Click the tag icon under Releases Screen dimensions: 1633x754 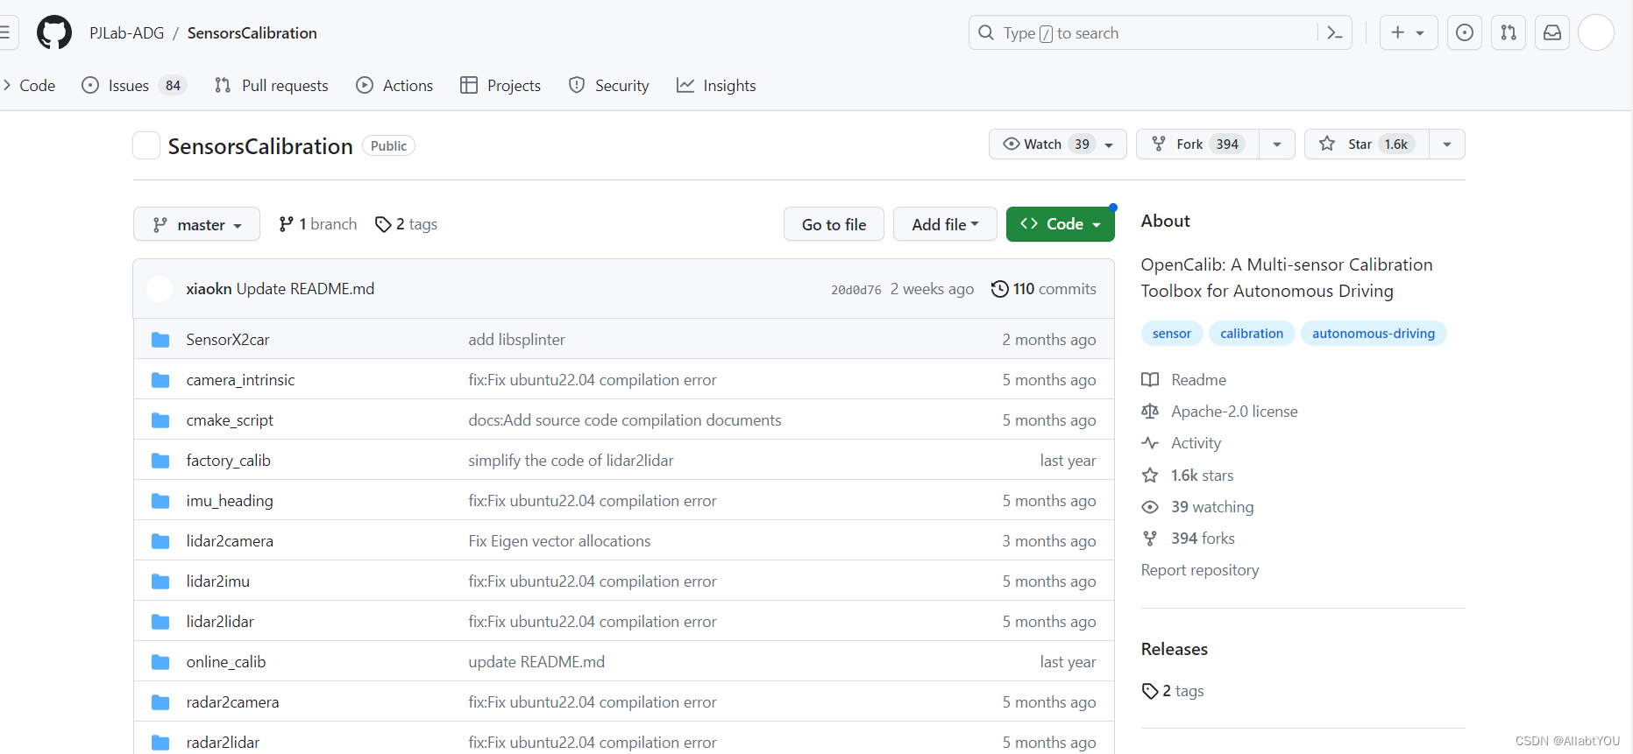(x=1150, y=691)
